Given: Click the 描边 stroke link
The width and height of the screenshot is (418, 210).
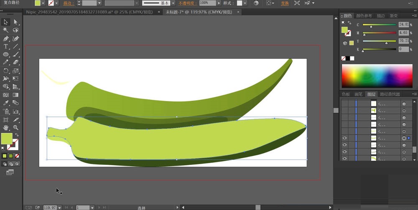Looking at the screenshot, I should click(x=68, y=3).
